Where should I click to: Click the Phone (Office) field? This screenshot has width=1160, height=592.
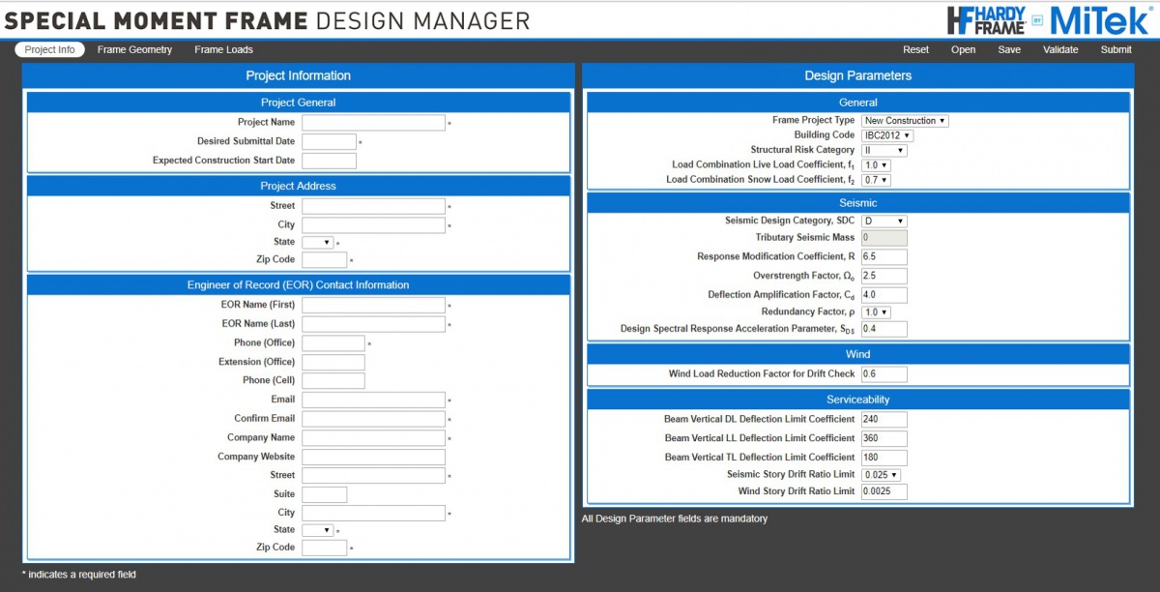point(333,343)
